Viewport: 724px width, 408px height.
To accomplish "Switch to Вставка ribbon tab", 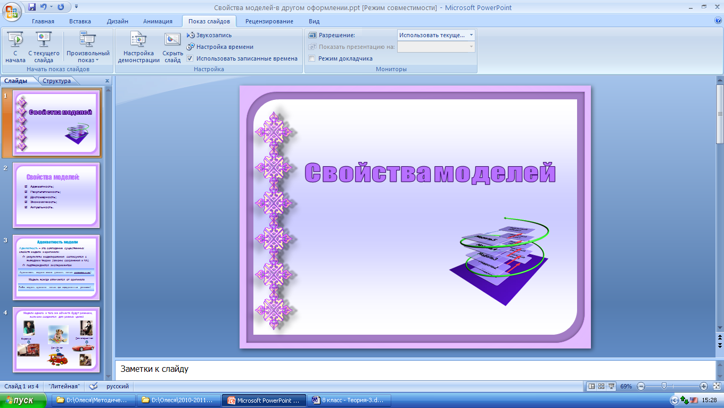I will click(80, 21).
